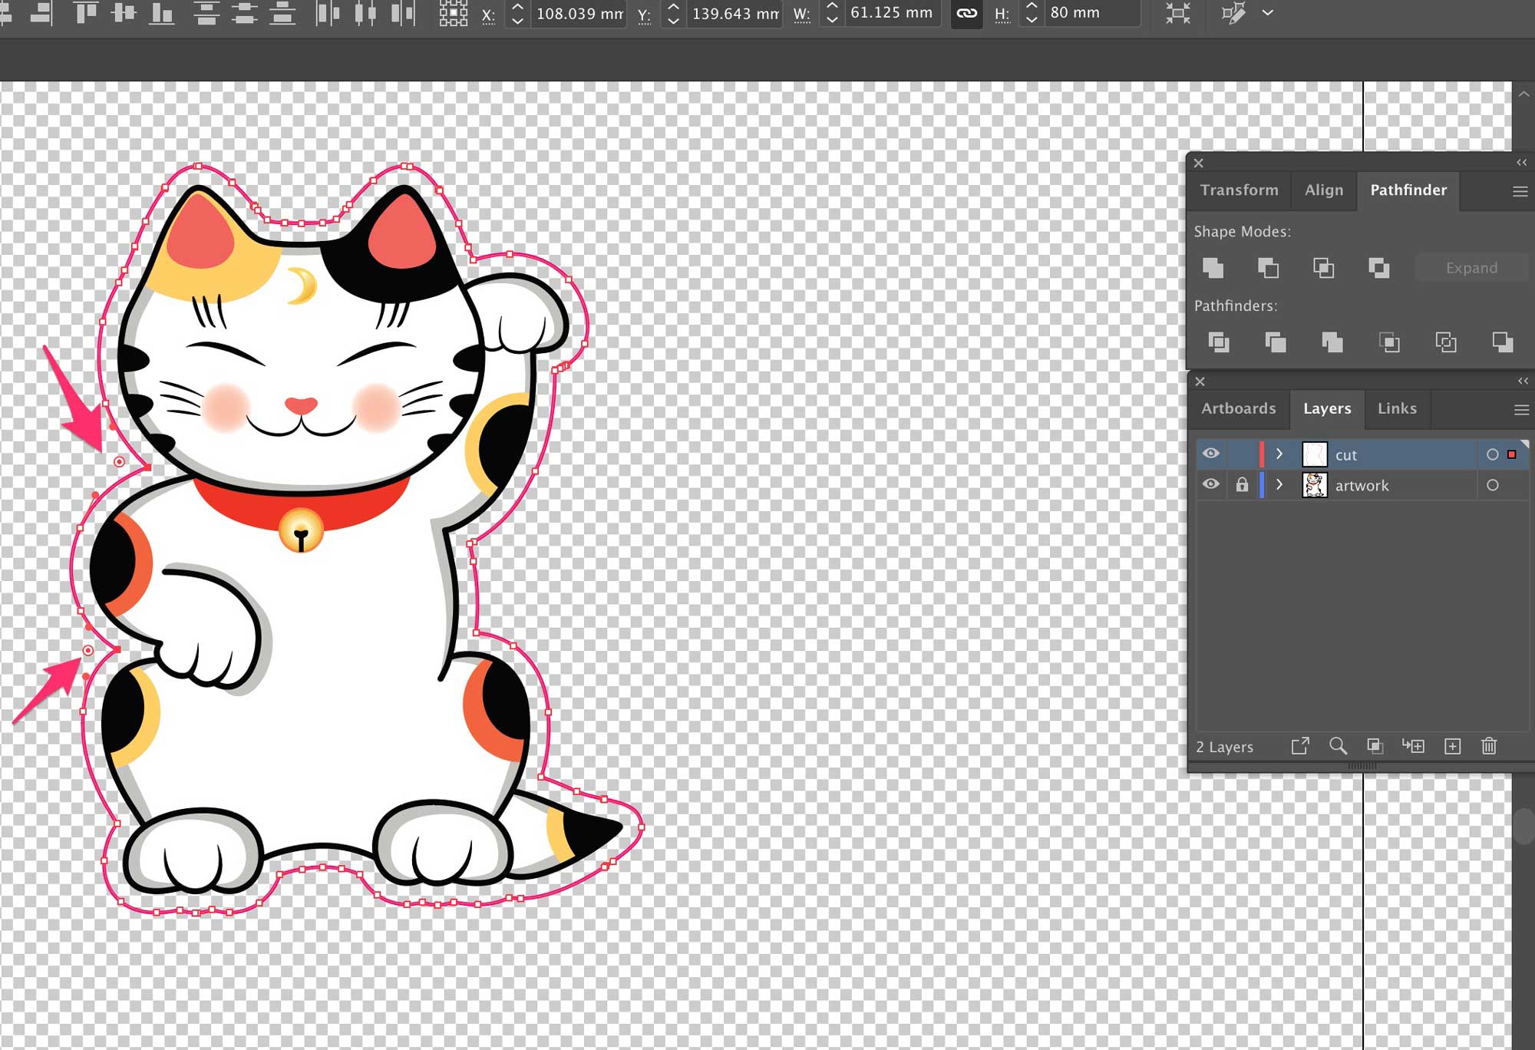Screen dimensions: 1535x1050
Task: Switch to the Links tab
Action: point(1397,409)
